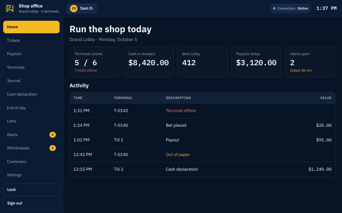
Task: Click the 'Till 1' terminal cell
Action: click(118, 140)
